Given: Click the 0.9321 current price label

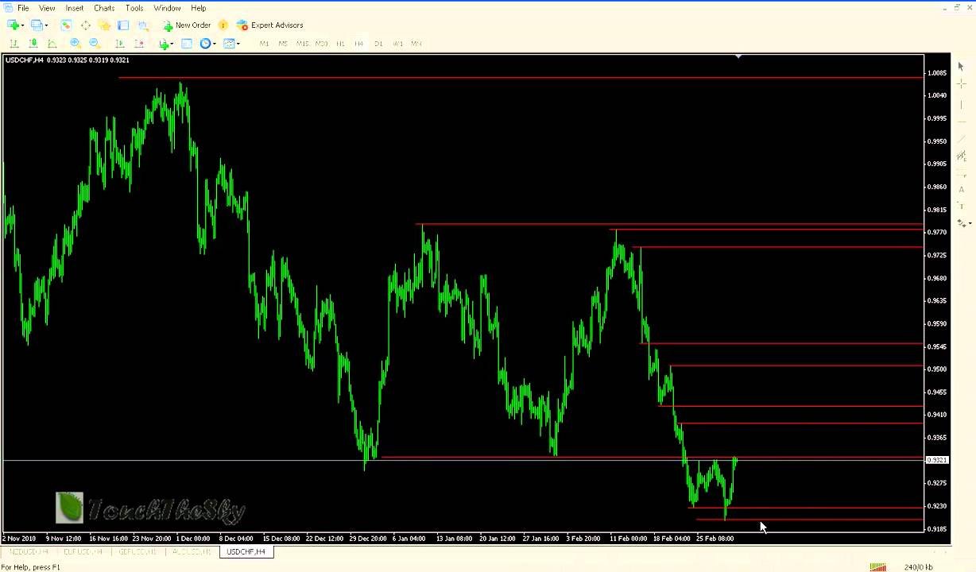Looking at the screenshot, I should point(937,460).
